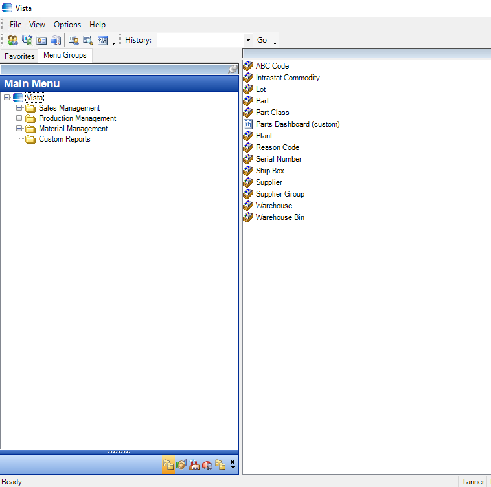The width and height of the screenshot is (491, 487).
Task: Click the Ready status bar text
Action: (x=12, y=482)
